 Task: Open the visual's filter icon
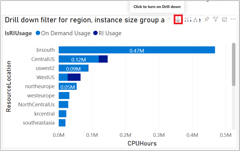pyautogui.click(x=216, y=20)
